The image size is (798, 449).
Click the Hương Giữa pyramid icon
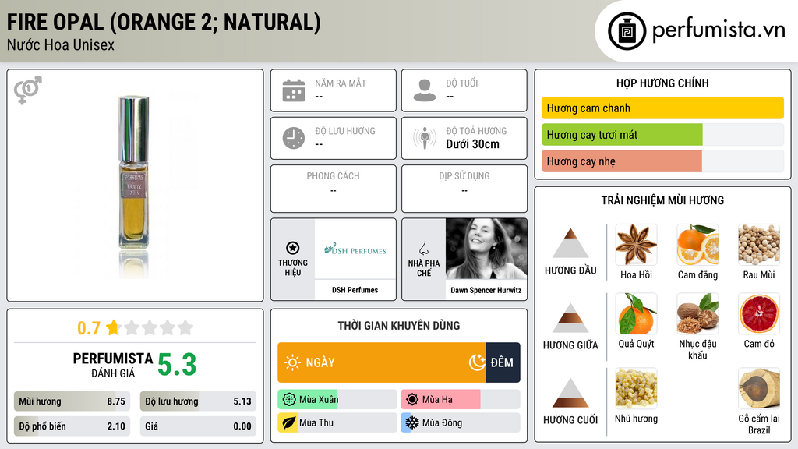coord(570,318)
